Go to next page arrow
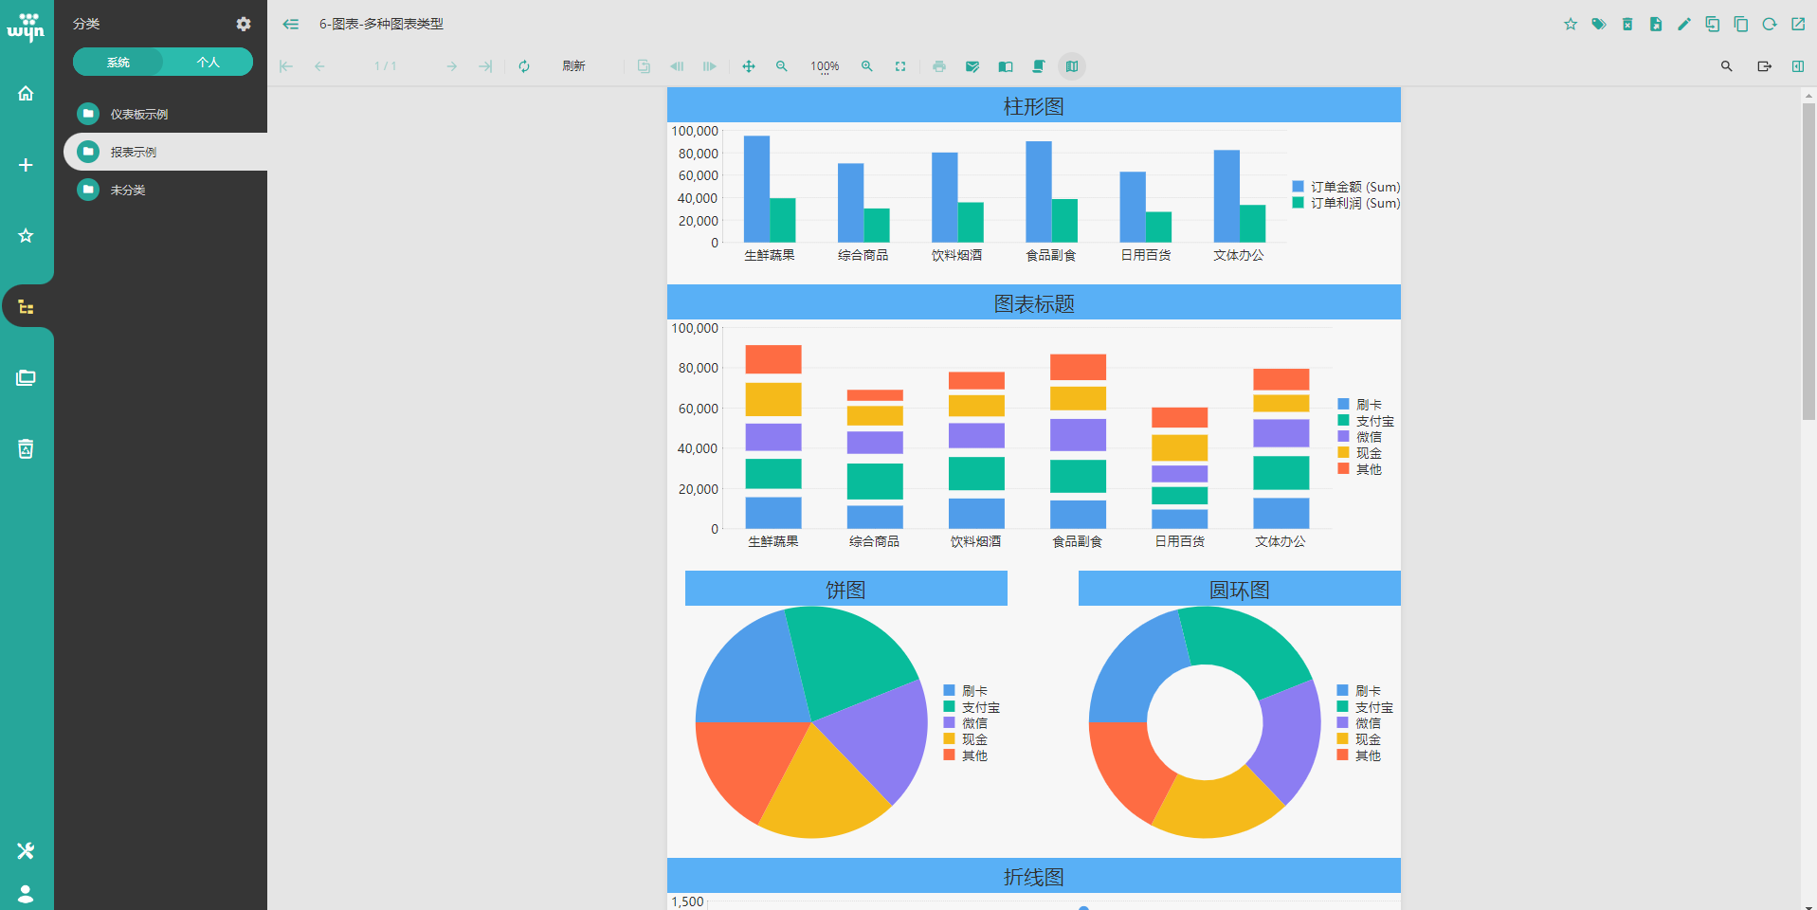The image size is (1817, 910). [452, 66]
